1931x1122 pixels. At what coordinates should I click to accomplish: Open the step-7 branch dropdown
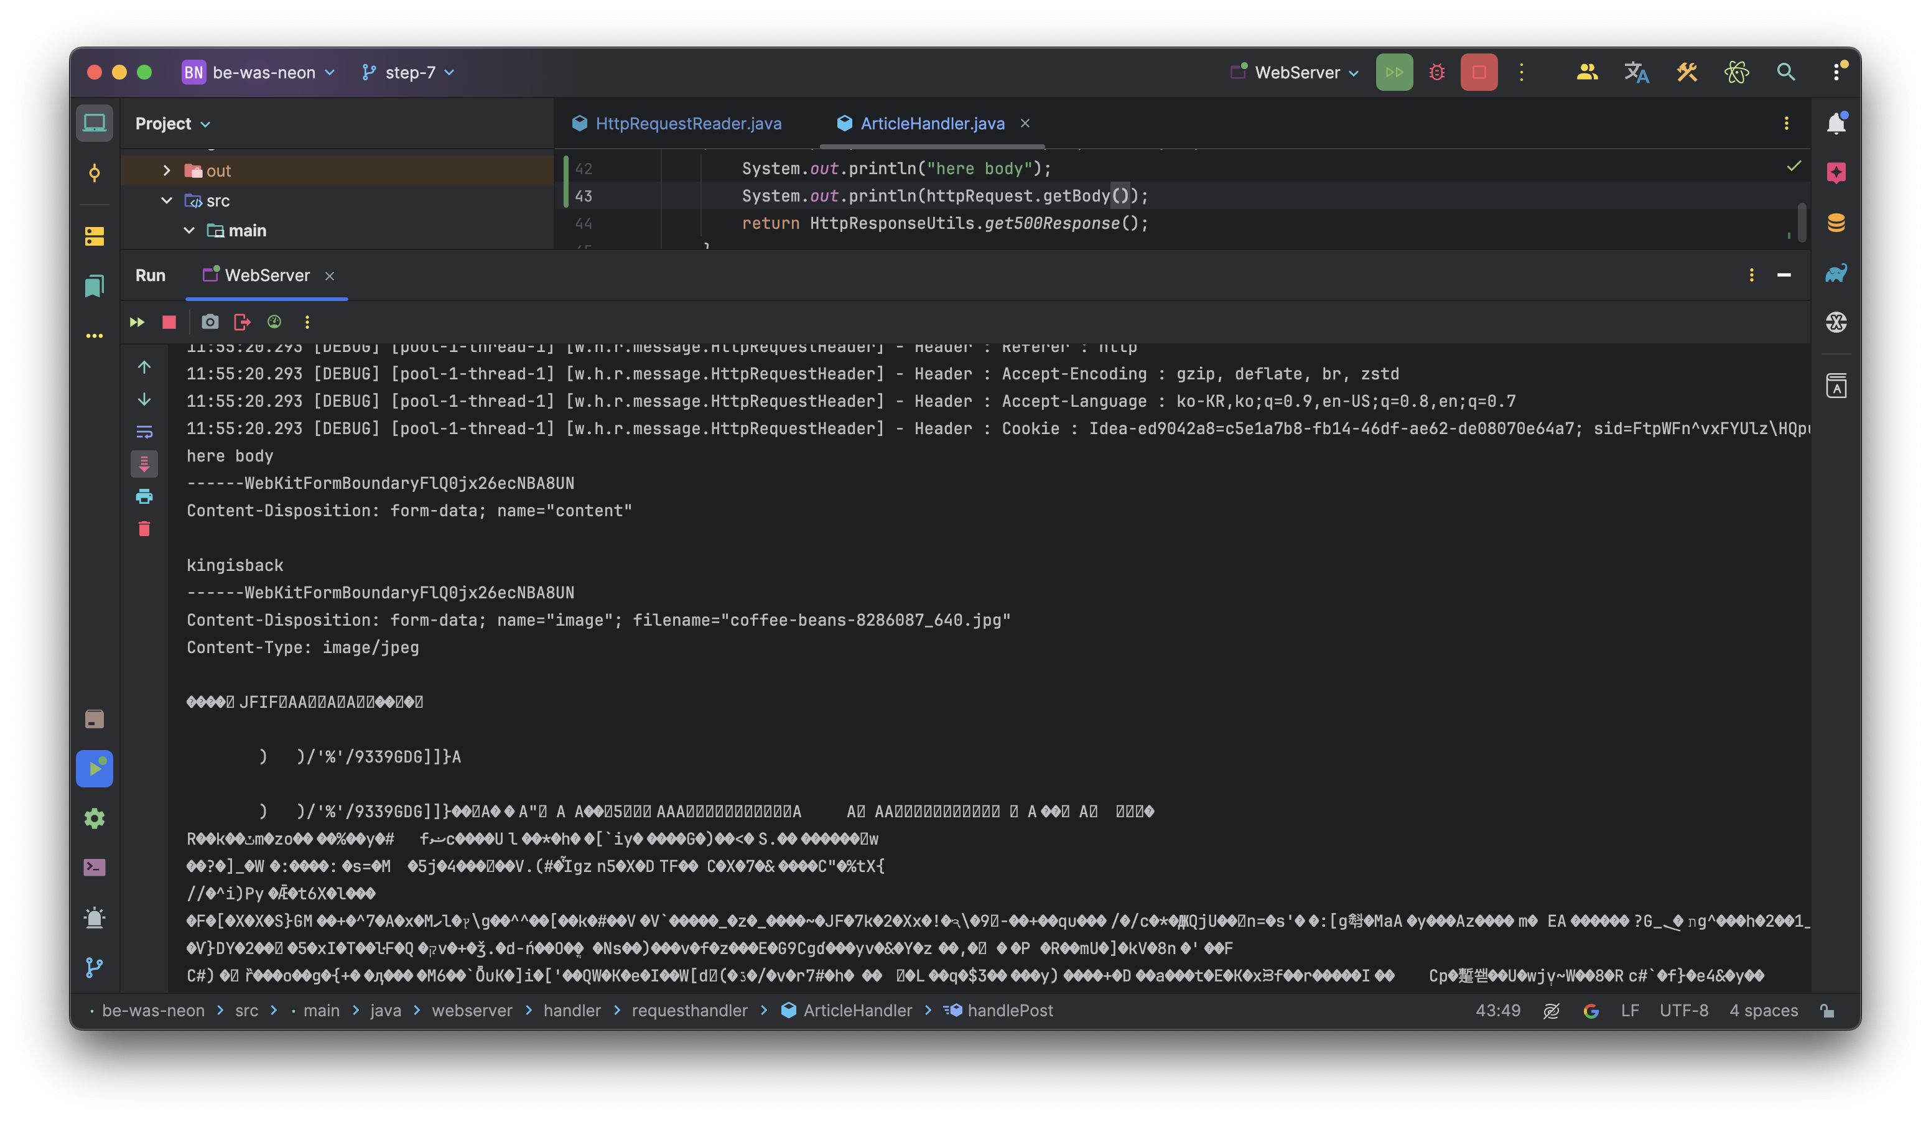pos(409,72)
